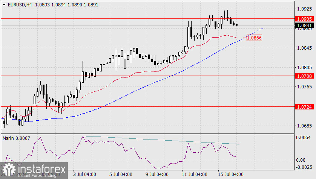The image size is (316, 179).
Task: Select the EURUSD,H4 symbol title text
Action: (x=20, y=5)
